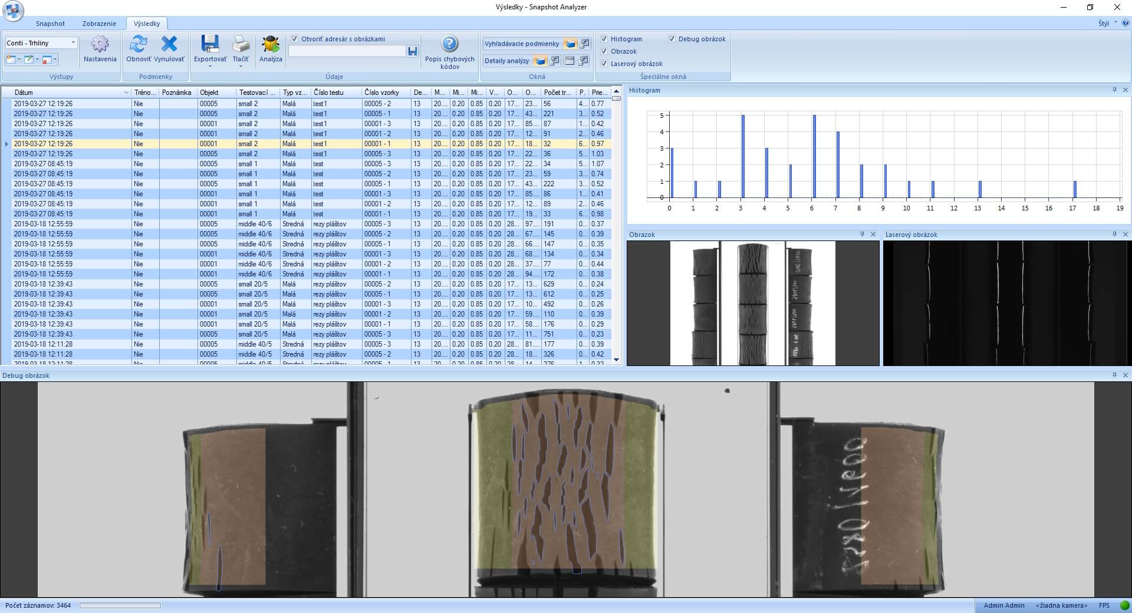Screen dimensions: 1132x613
Task: Toggle the Histogram checkbox
Action: [x=604, y=39]
